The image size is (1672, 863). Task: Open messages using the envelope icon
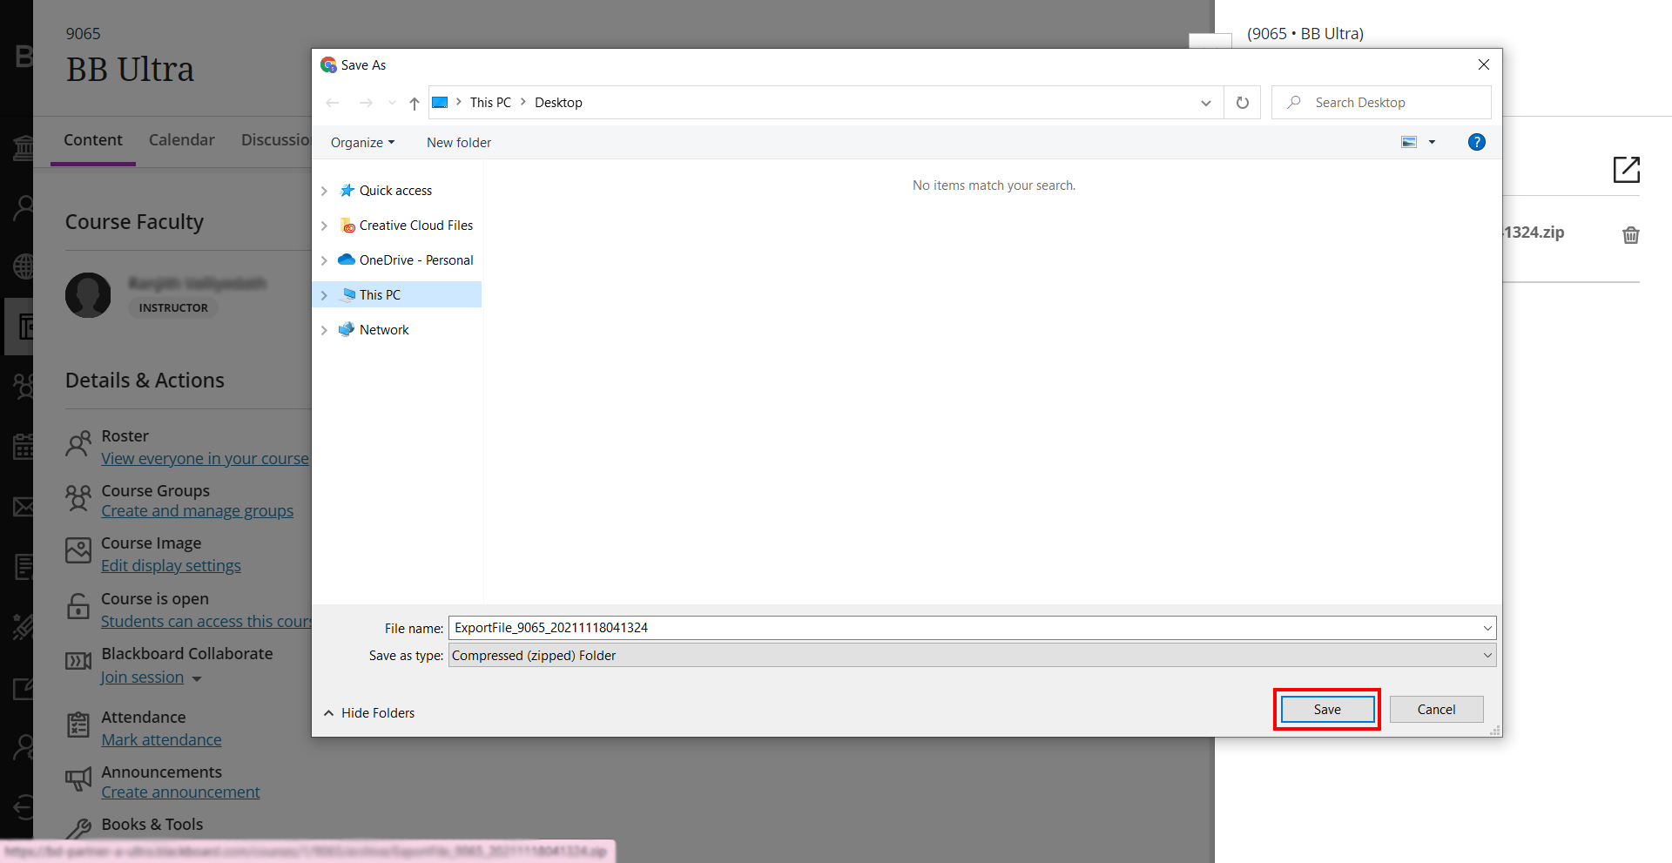pos(22,506)
